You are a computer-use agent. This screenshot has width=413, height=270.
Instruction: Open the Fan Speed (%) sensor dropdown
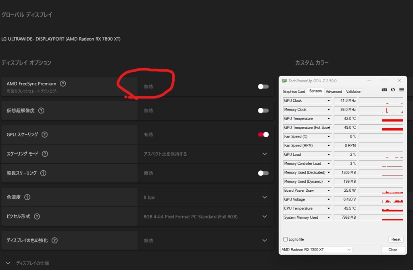pyautogui.click(x=328, y=136)
